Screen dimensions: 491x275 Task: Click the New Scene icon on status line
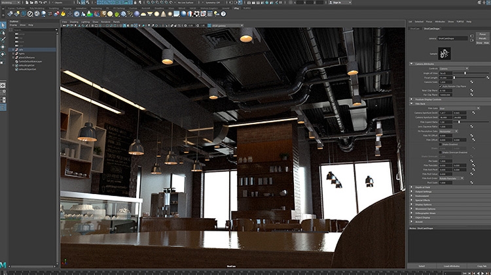click(x=27, y=3)
